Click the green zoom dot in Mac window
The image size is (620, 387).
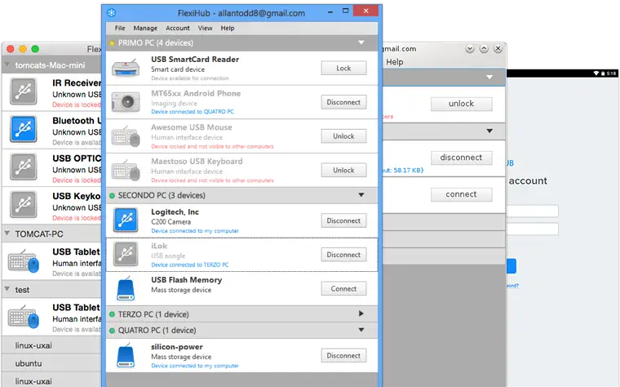(35, 49)
